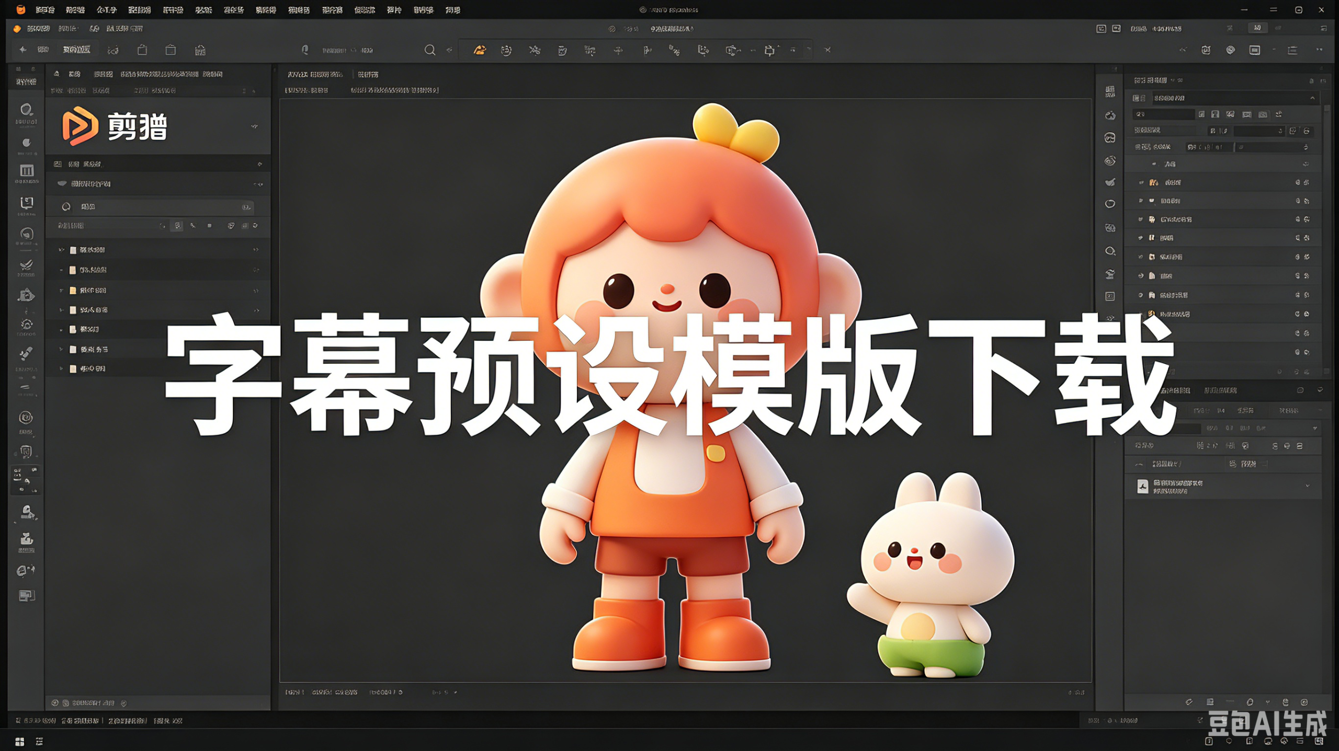The height and width of the screenshot is (751, 1339).
Task: Click the search field in the left panel
Action: point(157,207)
